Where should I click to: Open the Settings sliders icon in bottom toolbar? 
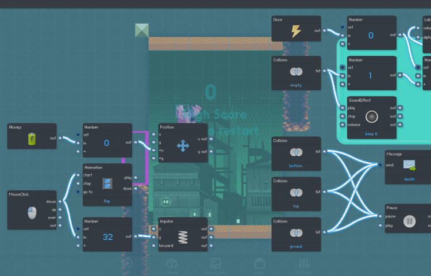(304, 263)
